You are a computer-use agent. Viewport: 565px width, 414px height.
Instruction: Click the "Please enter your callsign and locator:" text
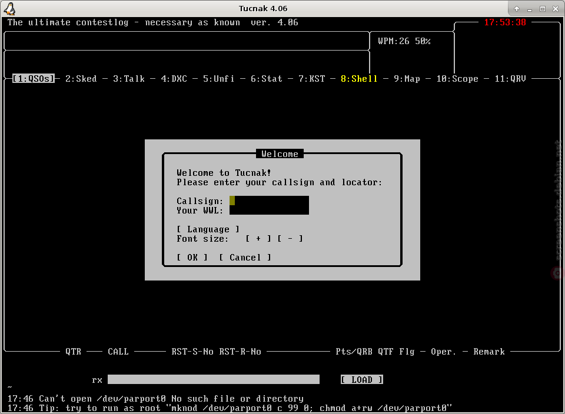(279, 182)
